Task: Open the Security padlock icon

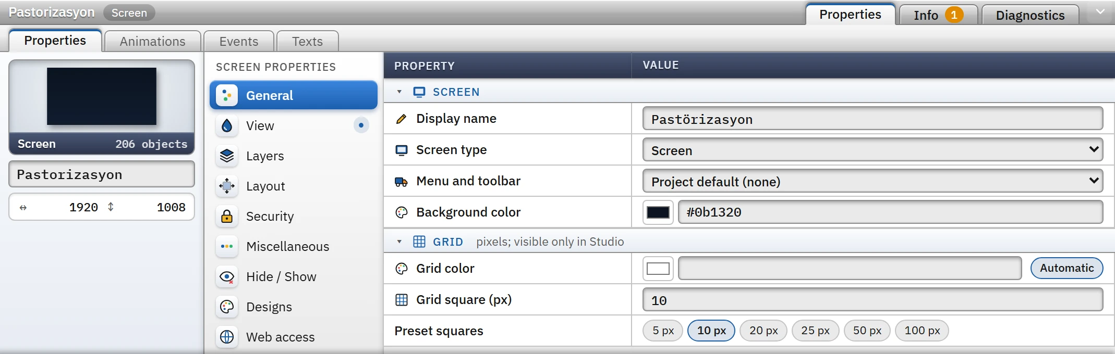Action: [227, 216]
